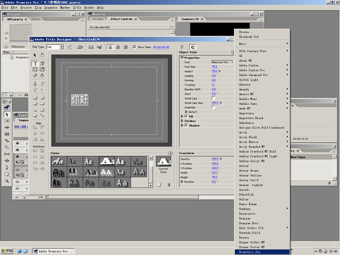Expand the Rotation property
The image size is (340, 255).
[x=182, y=182]
